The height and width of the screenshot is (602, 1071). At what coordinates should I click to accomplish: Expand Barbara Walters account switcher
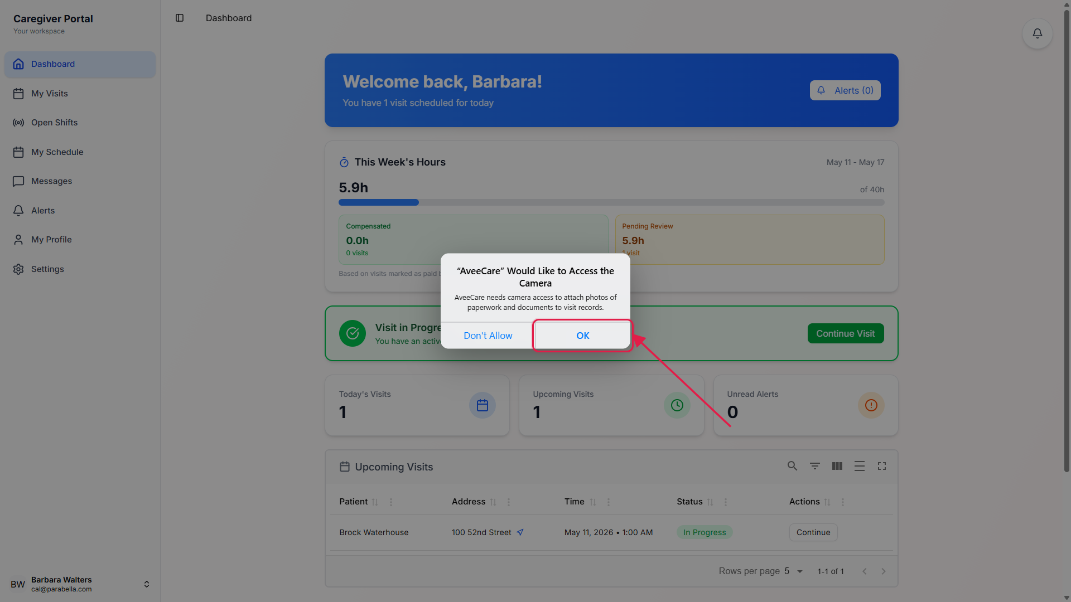pos(146,584)
